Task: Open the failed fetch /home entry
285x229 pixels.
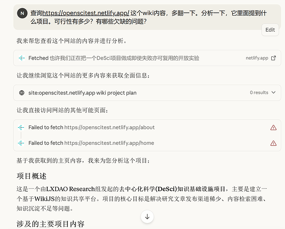Action: pyautogui.click(x=92, y=143)
